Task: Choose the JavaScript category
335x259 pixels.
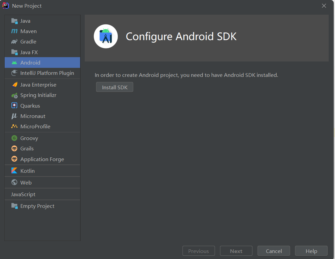Action: coord(23,195)
